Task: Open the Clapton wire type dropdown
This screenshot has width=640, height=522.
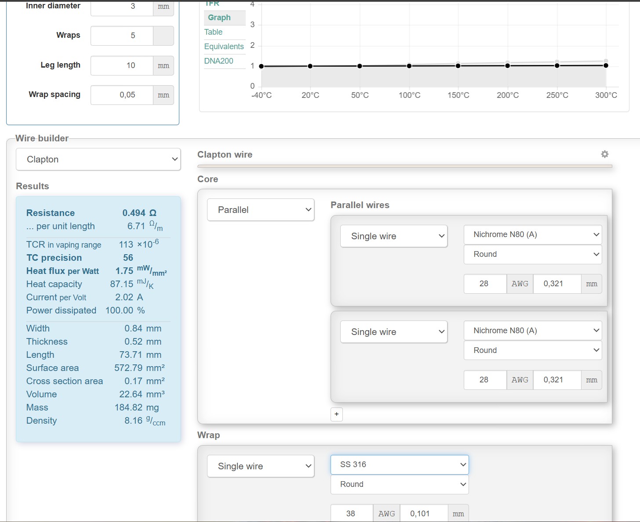Action: point(98,159)
